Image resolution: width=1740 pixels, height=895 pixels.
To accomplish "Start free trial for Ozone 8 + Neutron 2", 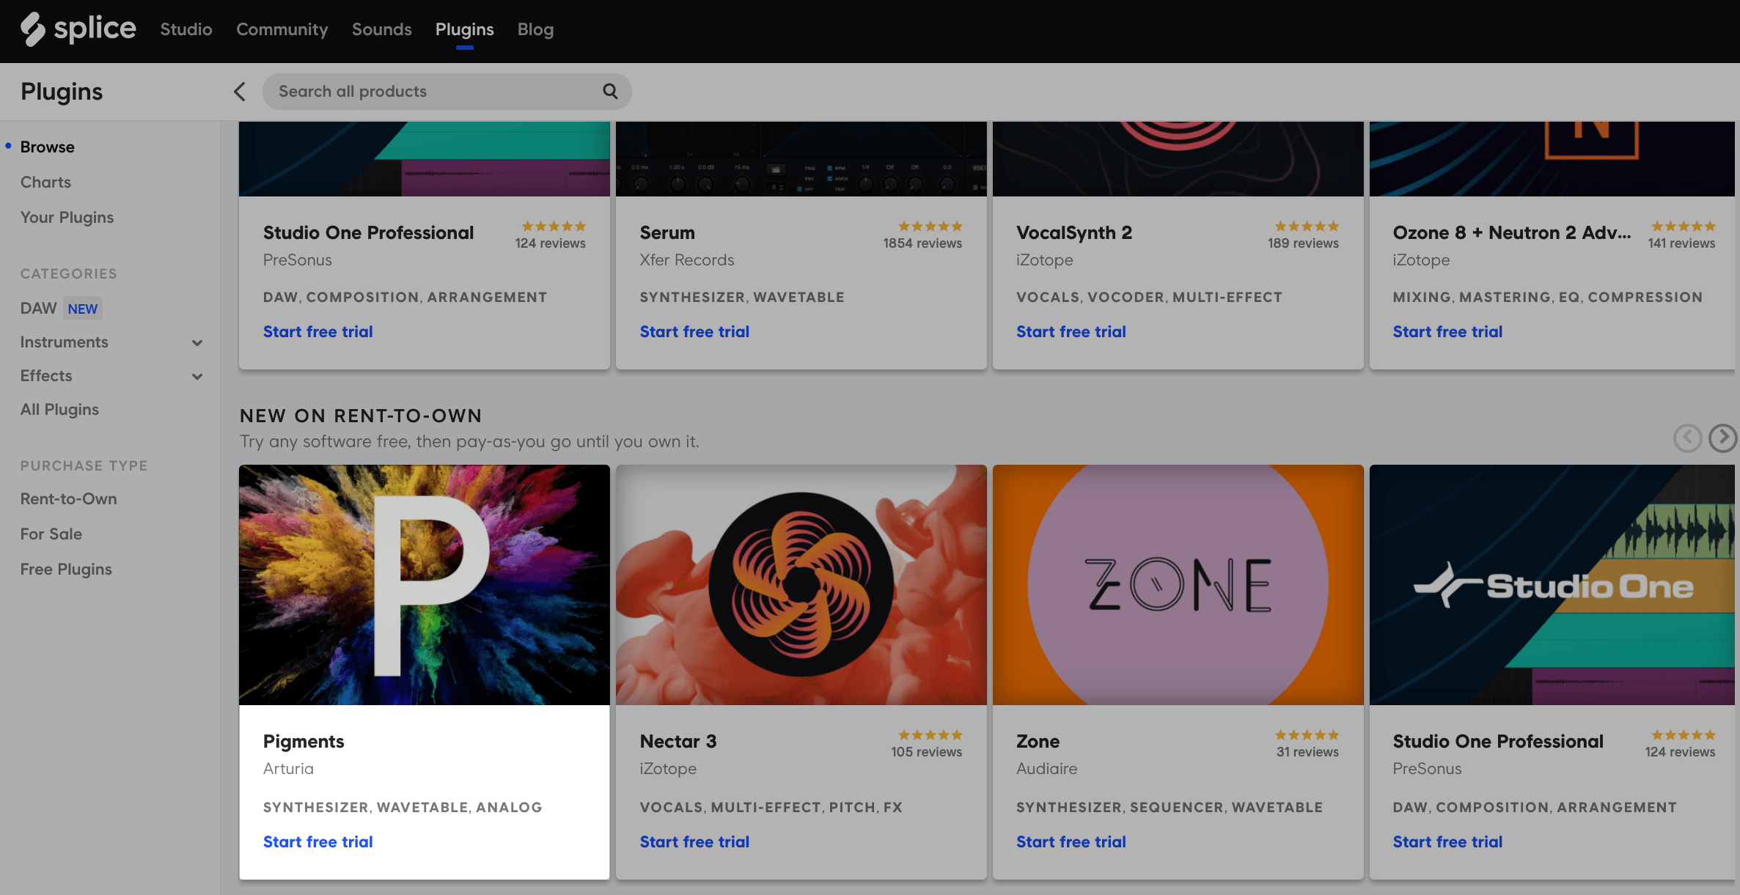I will (x=1447, y=331).
